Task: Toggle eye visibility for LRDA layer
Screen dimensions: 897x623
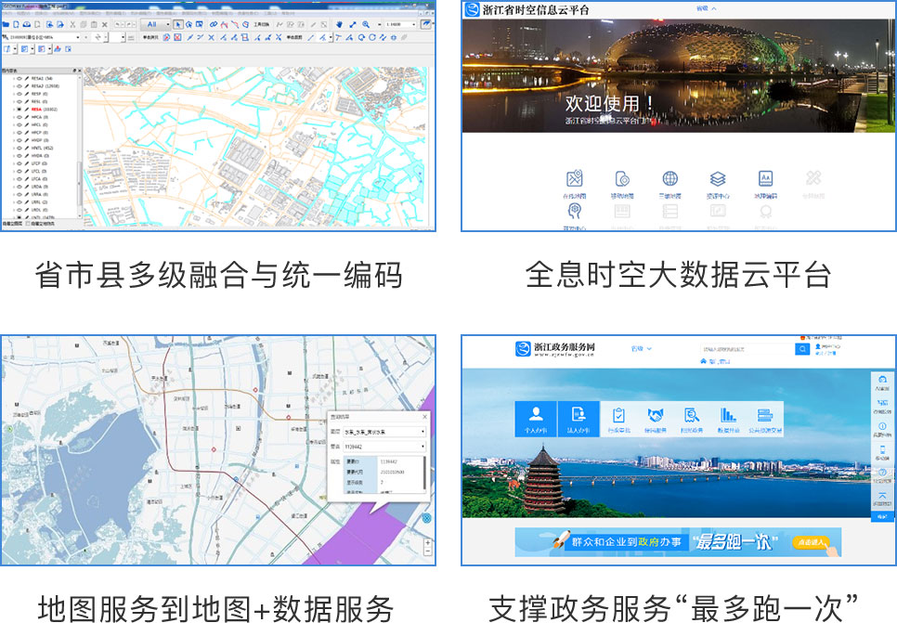Action: click(19, 187)
